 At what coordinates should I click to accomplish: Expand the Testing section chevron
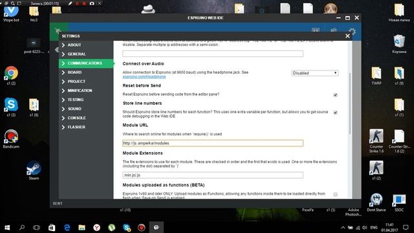click(63, 100)
